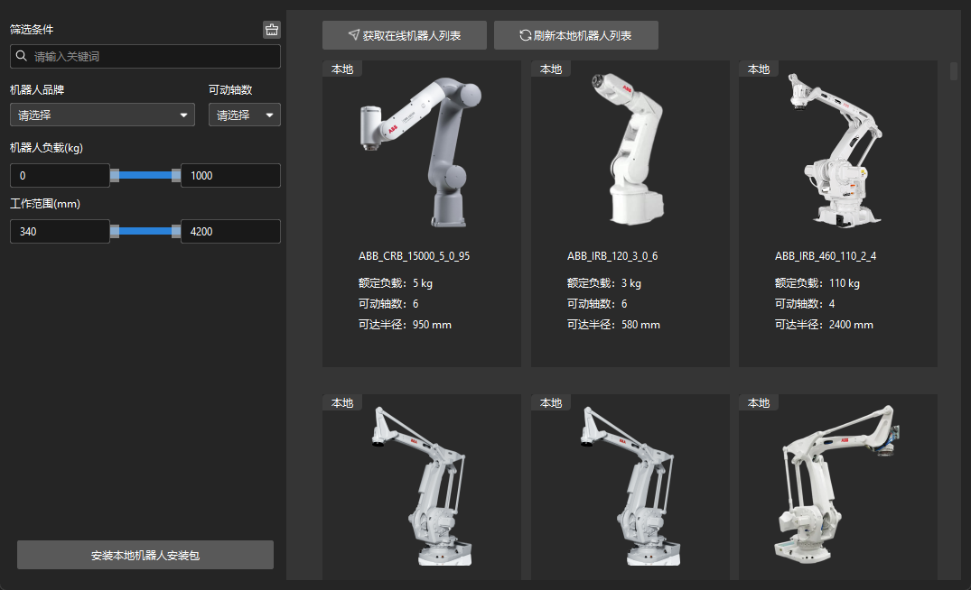
Task: Click left handle of robot payload slider
Action: pos(115,176)
